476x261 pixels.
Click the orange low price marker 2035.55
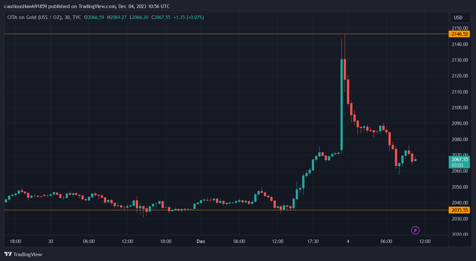coord(460,210)
